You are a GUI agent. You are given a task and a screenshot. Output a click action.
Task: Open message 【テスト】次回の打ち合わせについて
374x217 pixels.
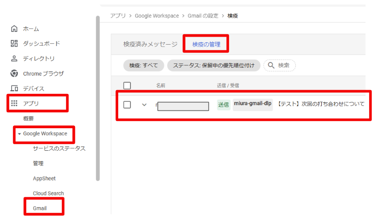tap(321, 104)
